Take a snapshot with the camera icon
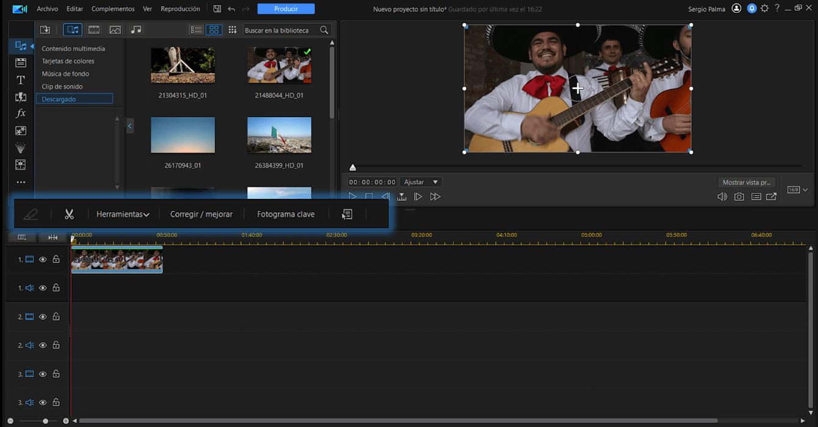Screen dimensions: 818x427 coord(739,196)
